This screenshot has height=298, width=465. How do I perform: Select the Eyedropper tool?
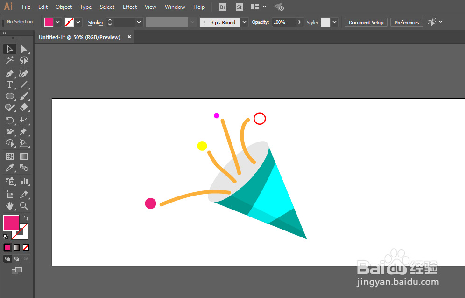coord(10,168)
